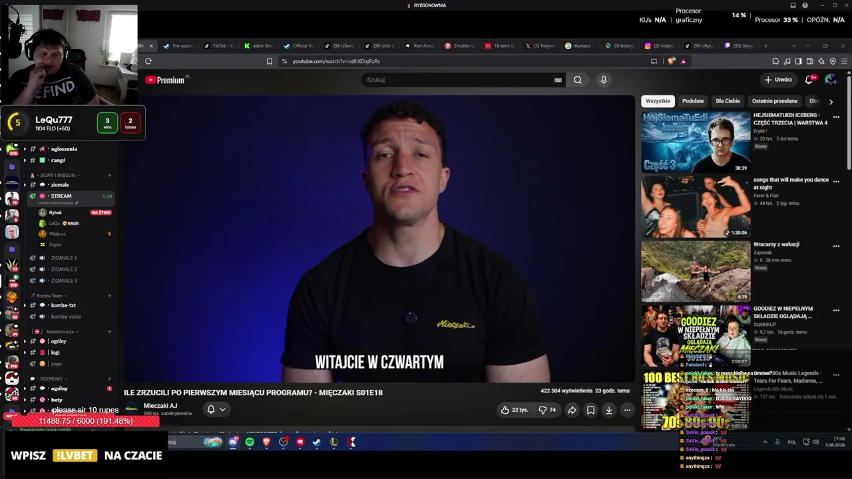The height and width of the screenshot is (479, 852).
Task: Click the YouTube search input field
Action: 463,80
